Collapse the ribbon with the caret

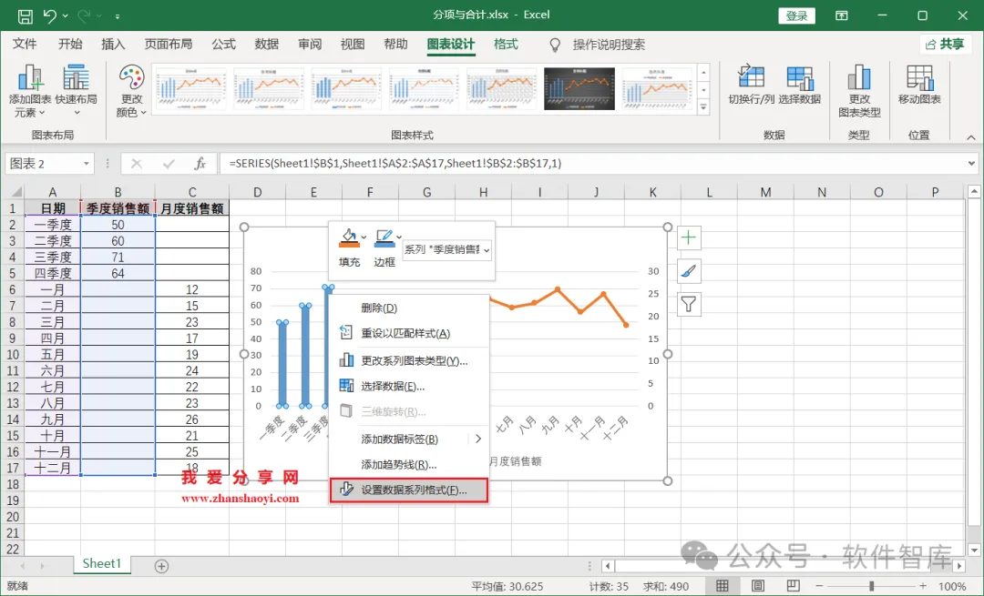971,137
